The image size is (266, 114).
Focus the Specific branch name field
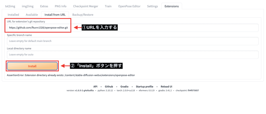(x=133, y=41)
